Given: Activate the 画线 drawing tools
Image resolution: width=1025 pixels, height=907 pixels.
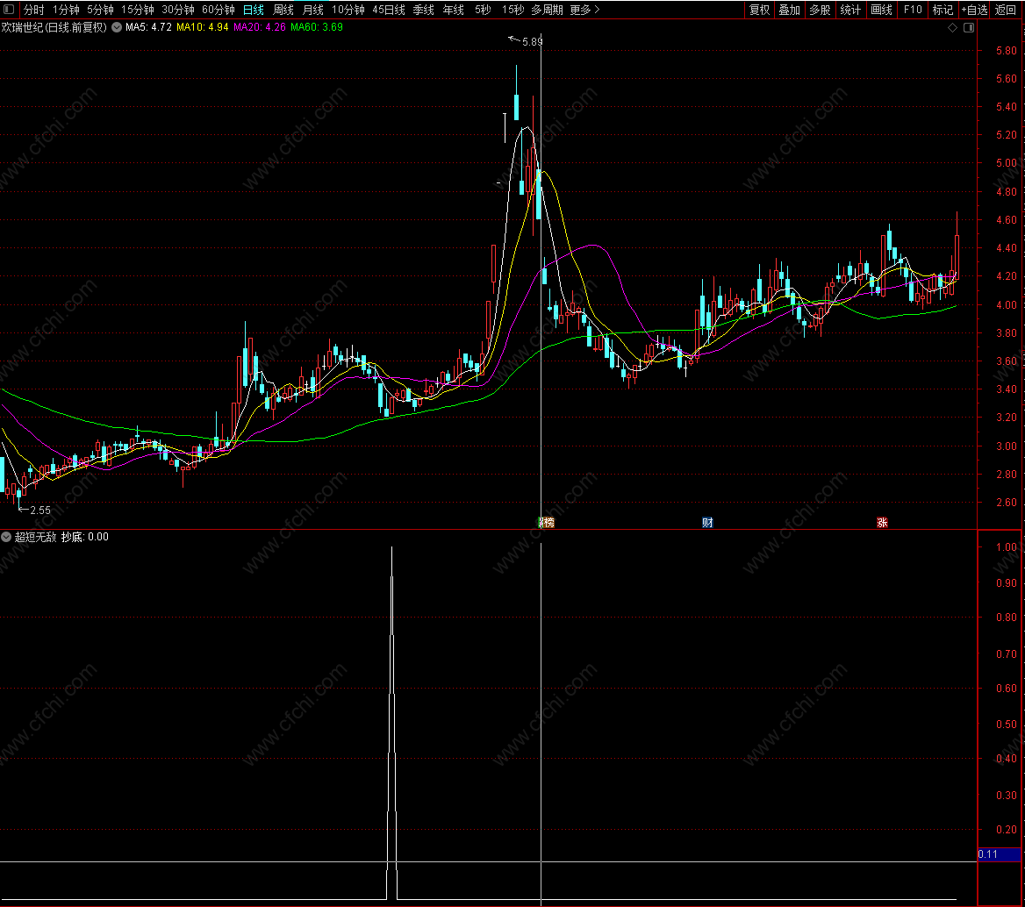Looking at the screenshot, I should [881, 10].
